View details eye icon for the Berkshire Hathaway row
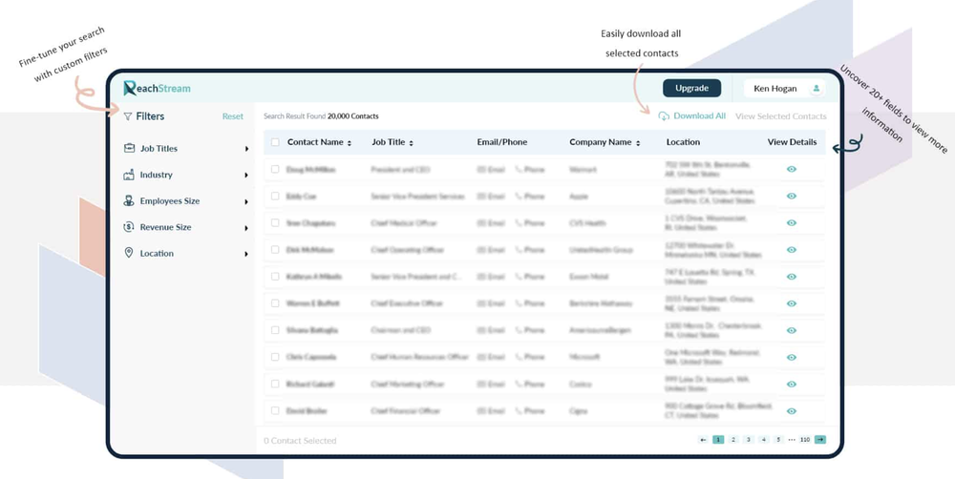 pos(791,303)
